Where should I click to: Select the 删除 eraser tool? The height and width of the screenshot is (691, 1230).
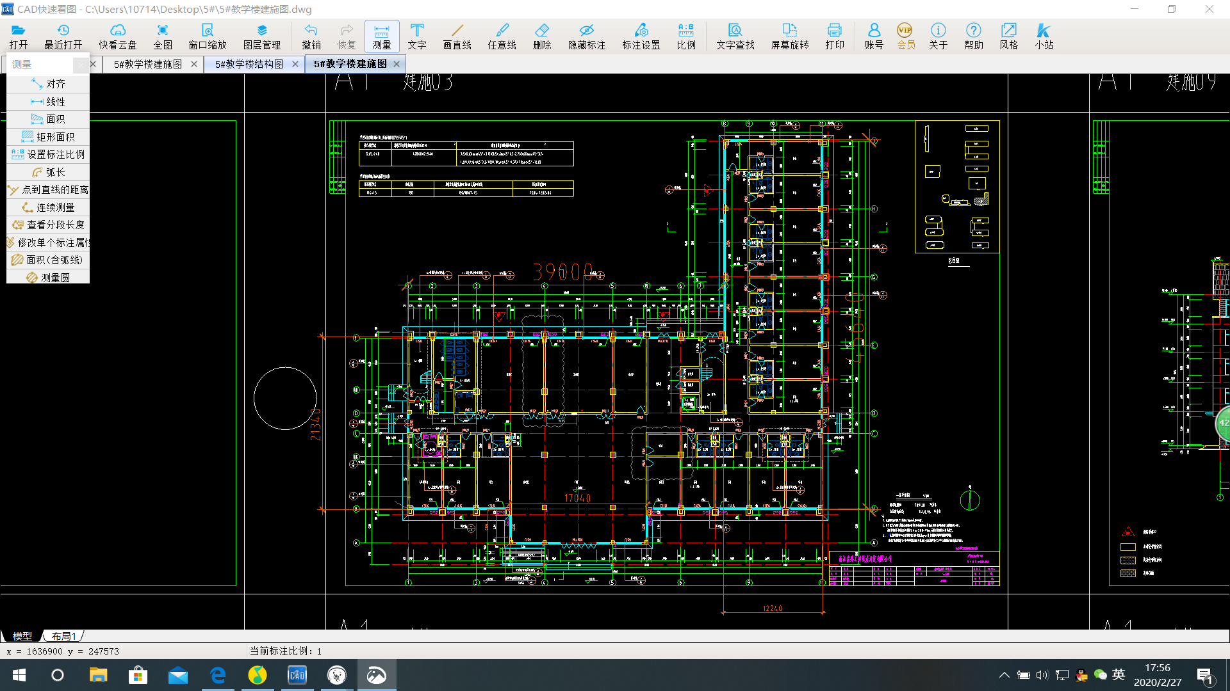[x=542, y=36]
